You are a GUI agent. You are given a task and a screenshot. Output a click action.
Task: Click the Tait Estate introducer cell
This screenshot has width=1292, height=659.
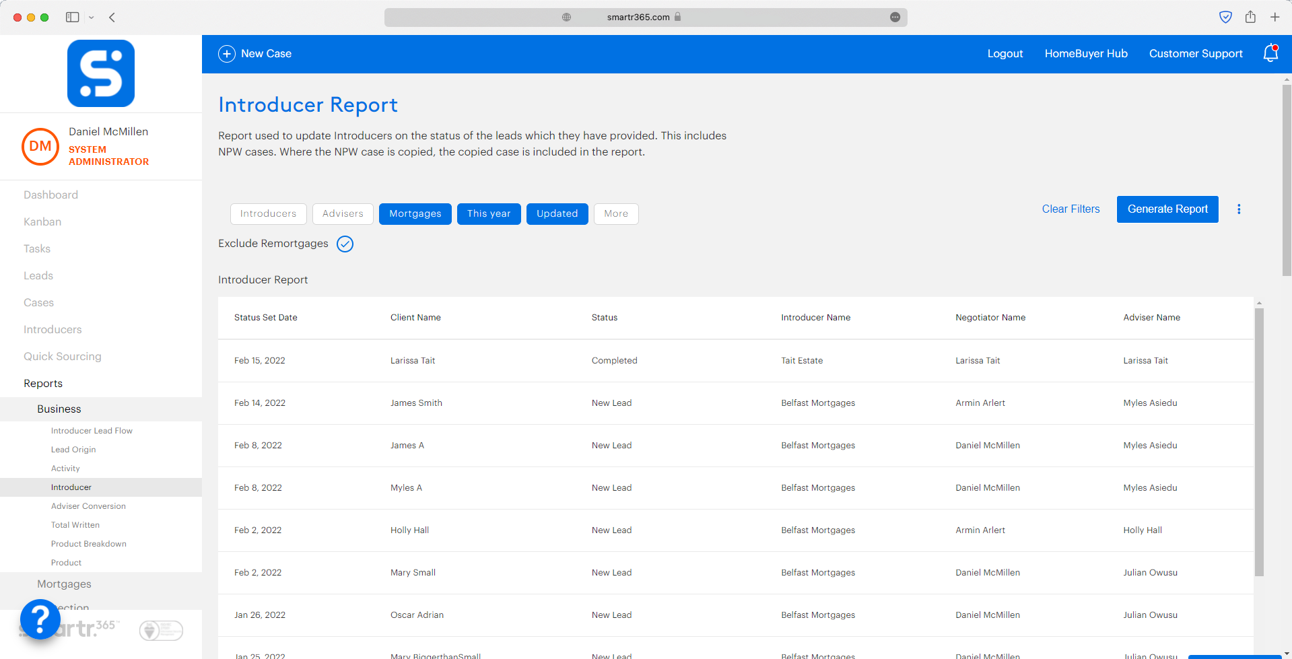click(802, 361)
